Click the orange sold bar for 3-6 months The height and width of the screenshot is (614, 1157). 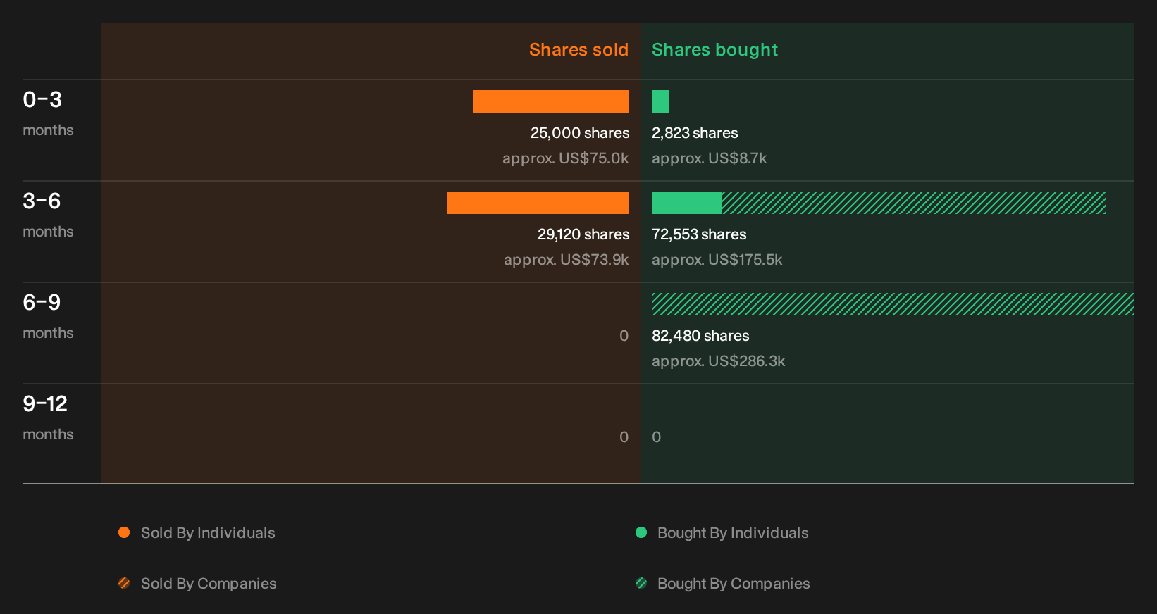click(538, 203)
